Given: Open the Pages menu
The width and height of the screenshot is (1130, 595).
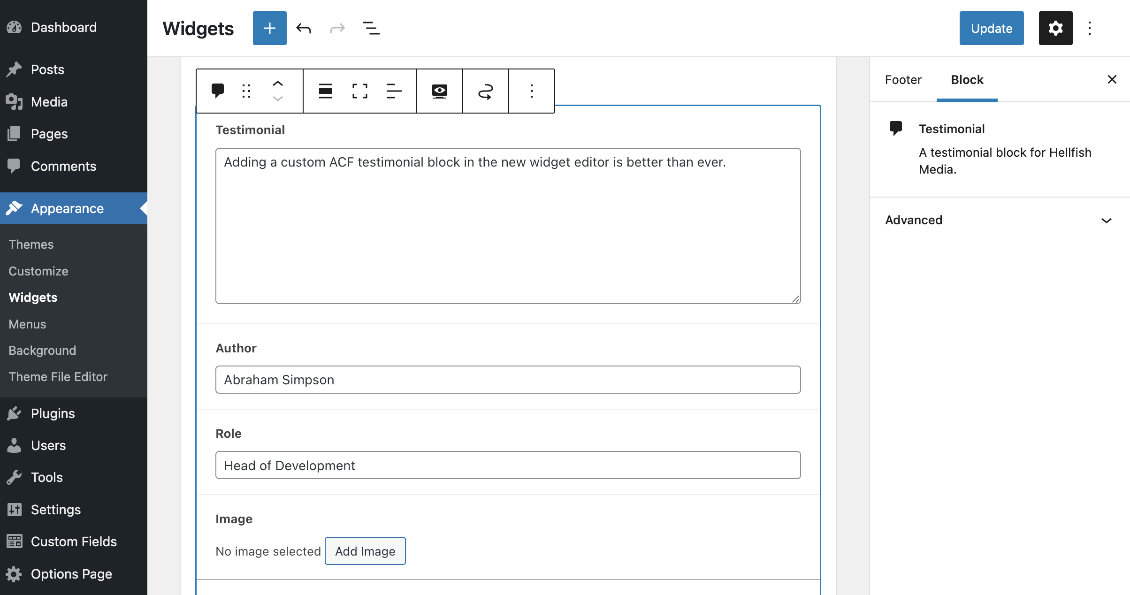Looking at the screenshot, I should [x=74, y=134].
